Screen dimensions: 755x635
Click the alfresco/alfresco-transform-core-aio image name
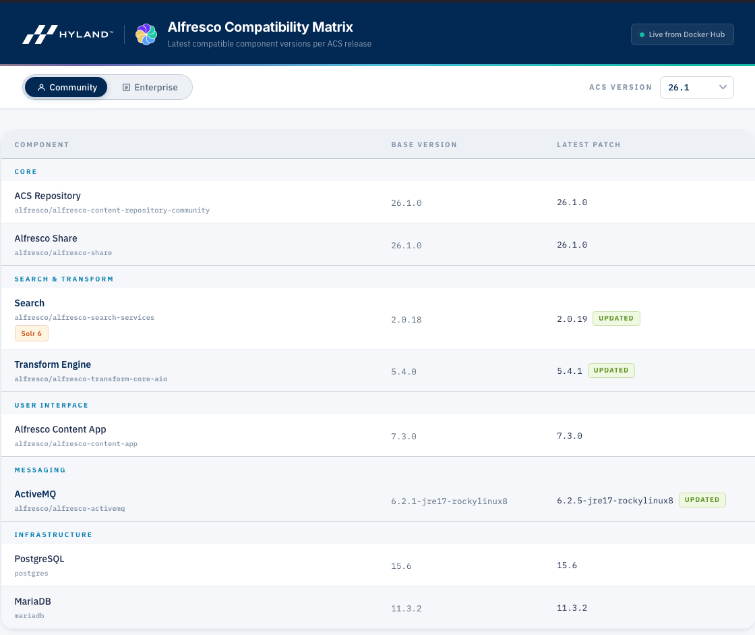point(91,379)
